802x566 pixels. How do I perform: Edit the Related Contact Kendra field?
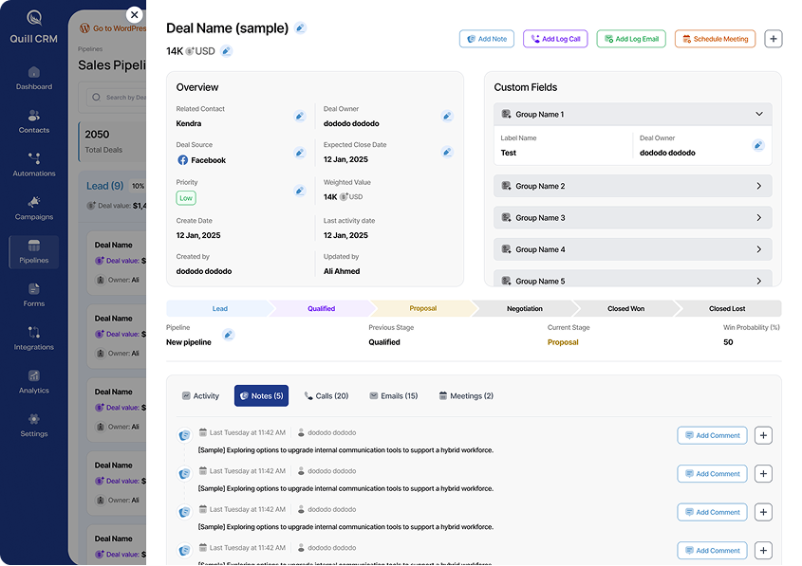299,117
